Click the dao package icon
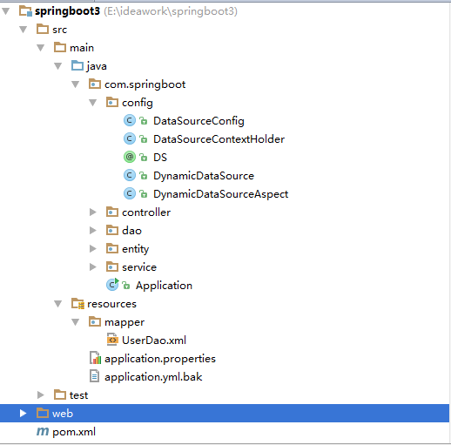 pos(112,230)
